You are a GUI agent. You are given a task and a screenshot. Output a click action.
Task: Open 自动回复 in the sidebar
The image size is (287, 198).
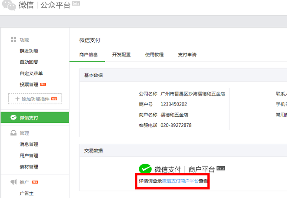(x=29, y=62)
